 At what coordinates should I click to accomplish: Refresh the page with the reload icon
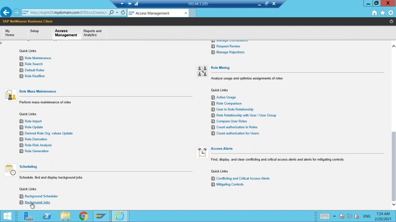point(123,13)
